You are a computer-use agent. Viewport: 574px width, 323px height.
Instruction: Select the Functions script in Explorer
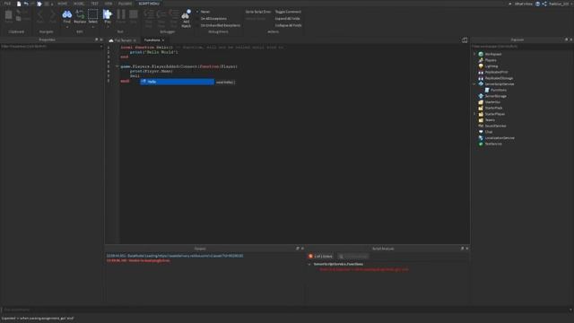click(x=499, y=90)
